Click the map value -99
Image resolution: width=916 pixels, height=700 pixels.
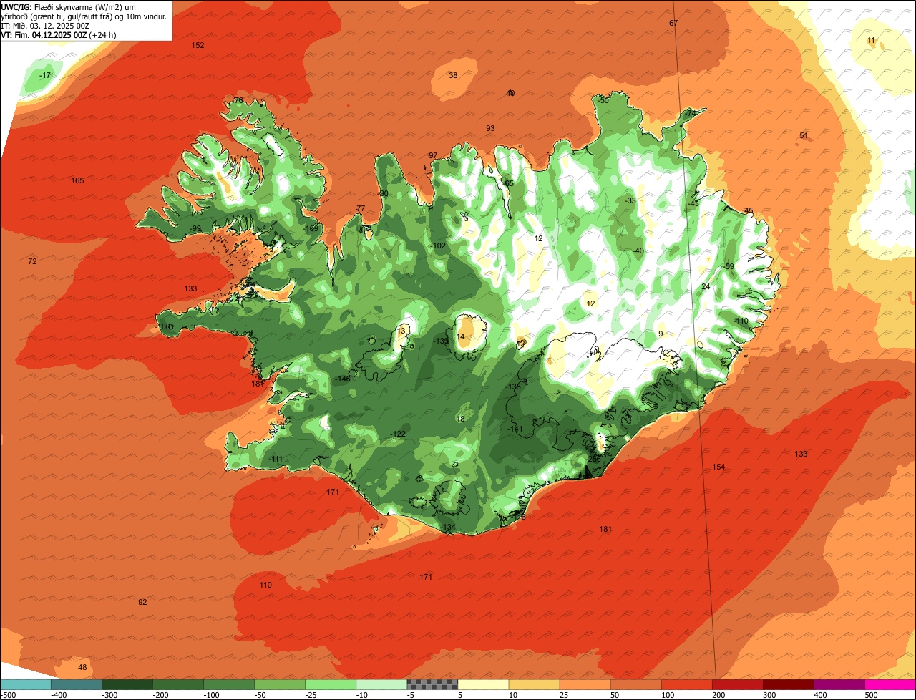pos(195,229)
